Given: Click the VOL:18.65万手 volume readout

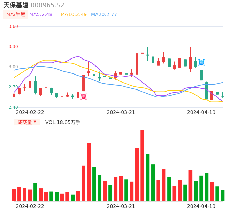Looking at the screenshot, I should (x=63, y=122).
